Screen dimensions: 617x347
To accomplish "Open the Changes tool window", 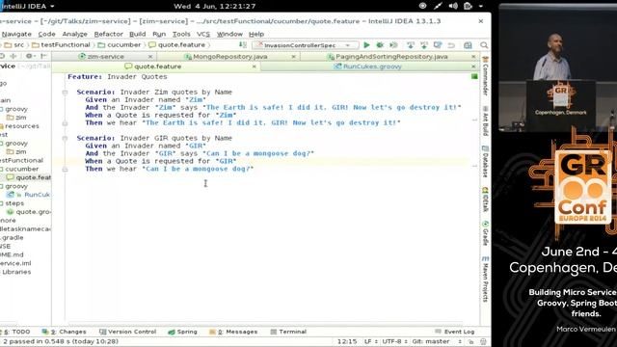I will [65, 332].
